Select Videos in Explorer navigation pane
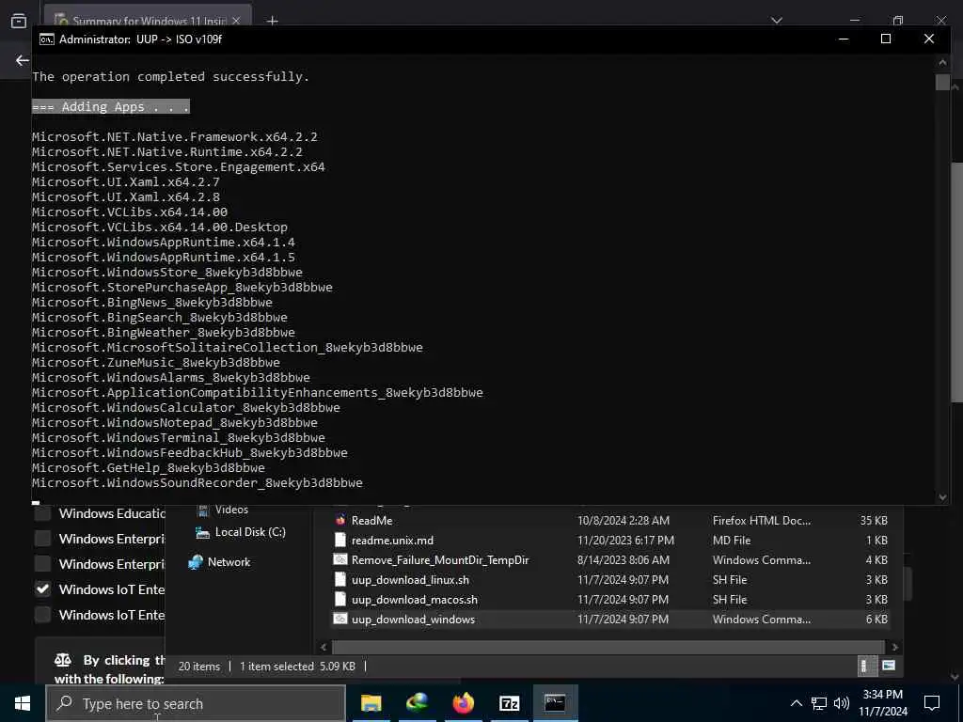Viewport: 963px width, 722px height. pyautogui.click(x=231, y=510)
